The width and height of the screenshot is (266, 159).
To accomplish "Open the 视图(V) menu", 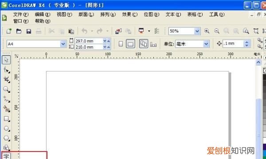I will (64, 15).
